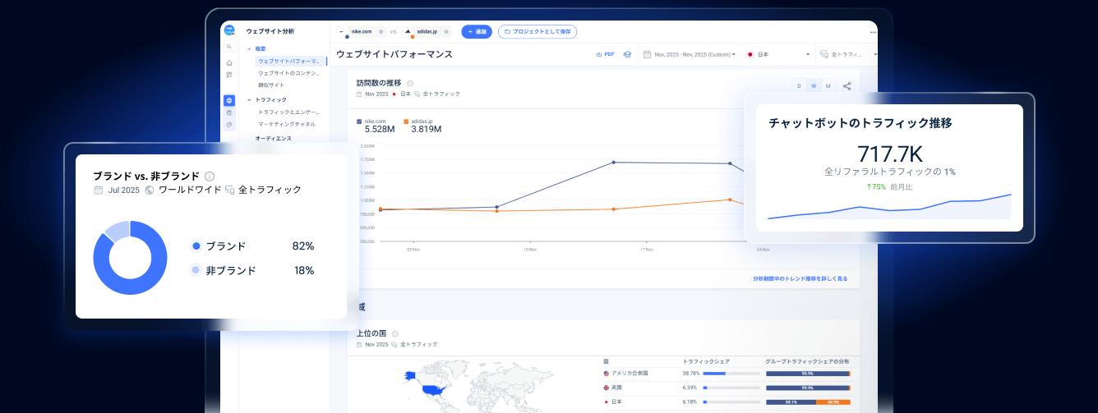1098x413 pixels.
Task: Click the globe icon beside ワールドワイド
Action: (150, 190)
